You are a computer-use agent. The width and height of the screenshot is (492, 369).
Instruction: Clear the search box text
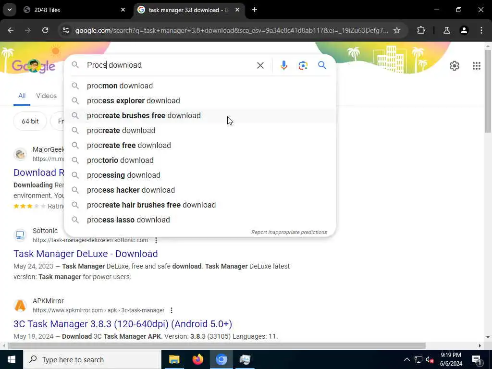click(260, 65)
